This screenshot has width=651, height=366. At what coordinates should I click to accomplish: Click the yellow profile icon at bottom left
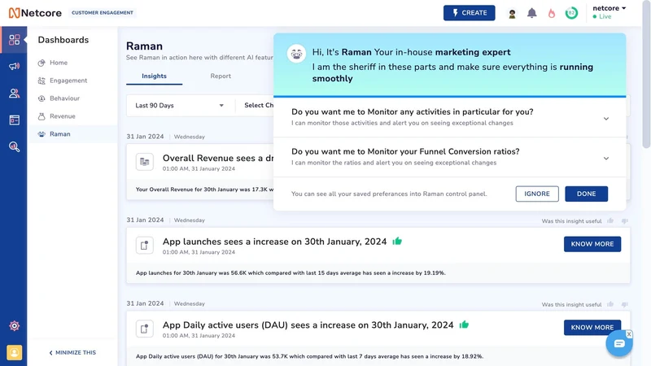(14, 352)
